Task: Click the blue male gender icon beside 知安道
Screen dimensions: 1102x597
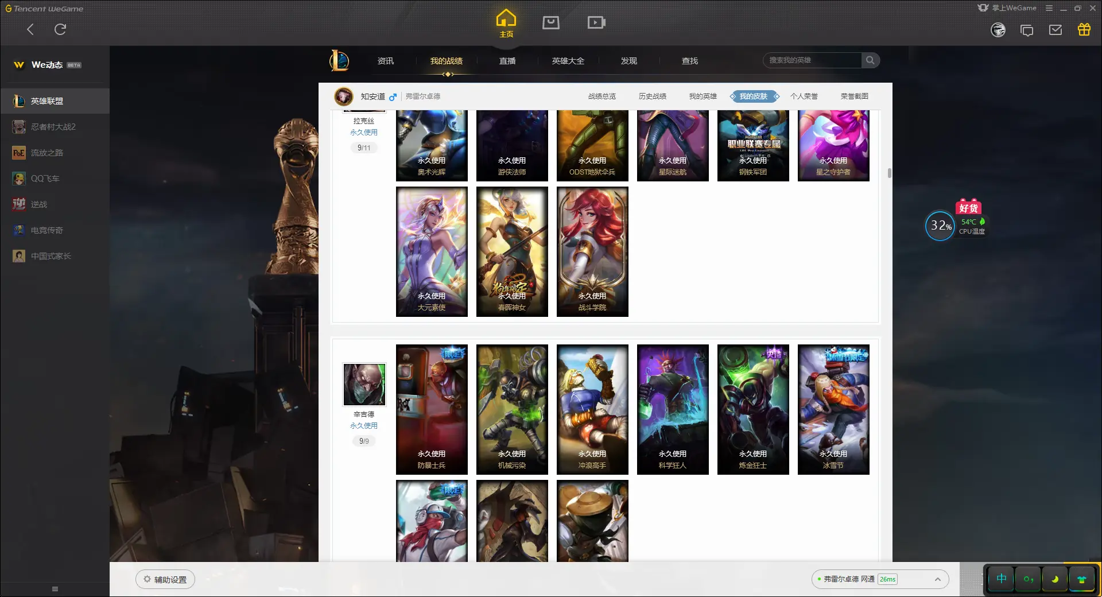Action: click(393, 97)
